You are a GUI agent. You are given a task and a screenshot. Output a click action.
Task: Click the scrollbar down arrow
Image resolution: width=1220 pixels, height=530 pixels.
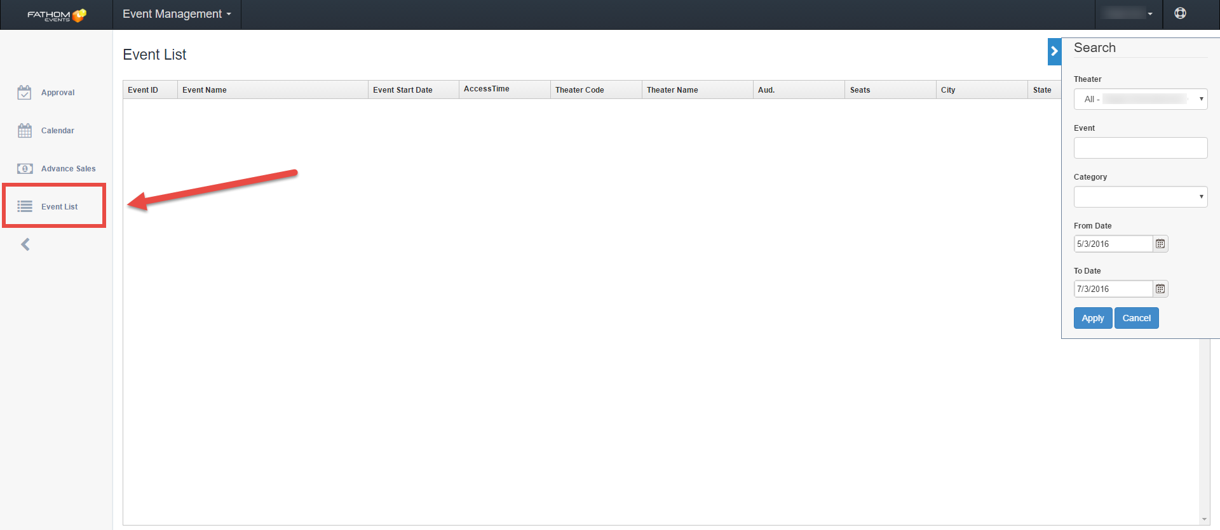1204,519
